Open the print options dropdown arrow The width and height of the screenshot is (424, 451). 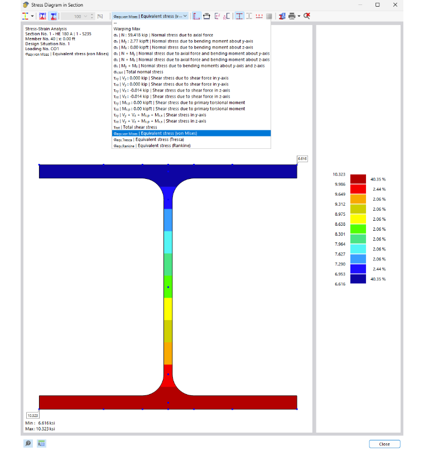[x=299, y=16]
